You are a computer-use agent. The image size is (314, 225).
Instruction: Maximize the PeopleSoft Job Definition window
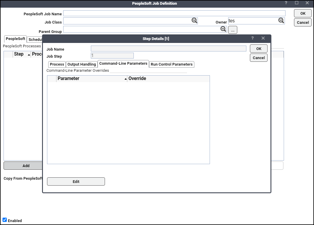click(297, 3)
